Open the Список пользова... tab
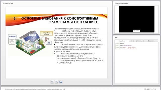 136,41
